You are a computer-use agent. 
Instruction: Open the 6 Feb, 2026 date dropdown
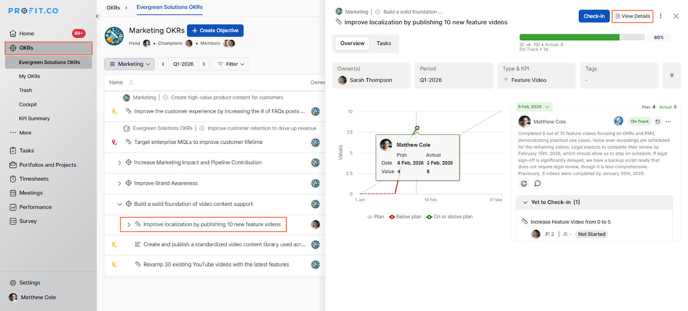point(534,107)
